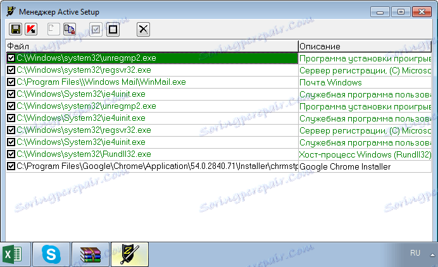Click the greyed-out blank document toolbar icon
The image size is (438, 267).
point(53,29)
